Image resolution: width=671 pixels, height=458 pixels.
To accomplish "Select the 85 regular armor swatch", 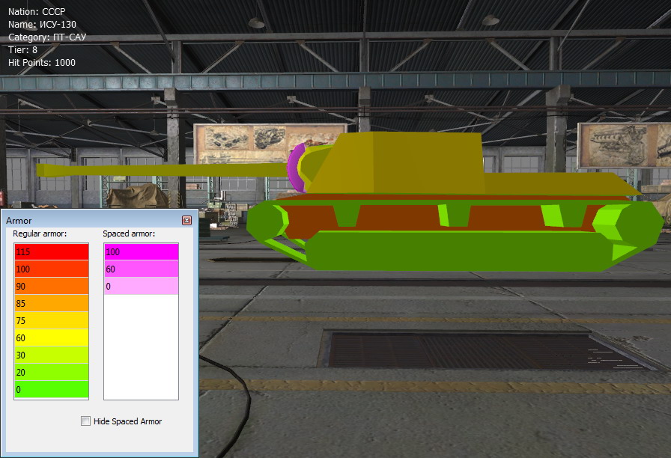I will coord(52,303).
